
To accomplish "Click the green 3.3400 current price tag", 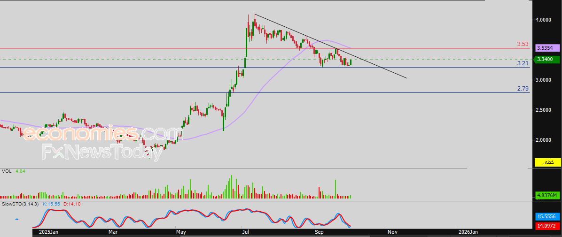I will 547,59.
